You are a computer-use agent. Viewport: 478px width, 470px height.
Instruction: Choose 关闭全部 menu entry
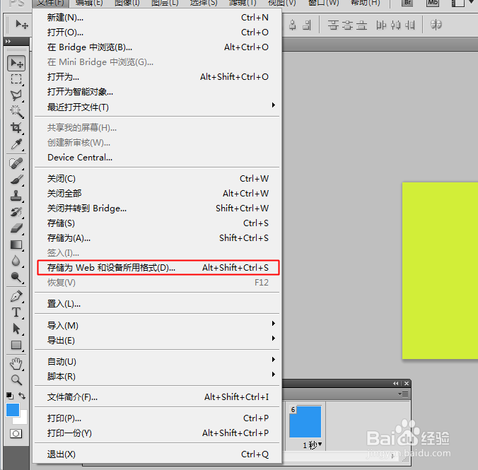(157, 193)
